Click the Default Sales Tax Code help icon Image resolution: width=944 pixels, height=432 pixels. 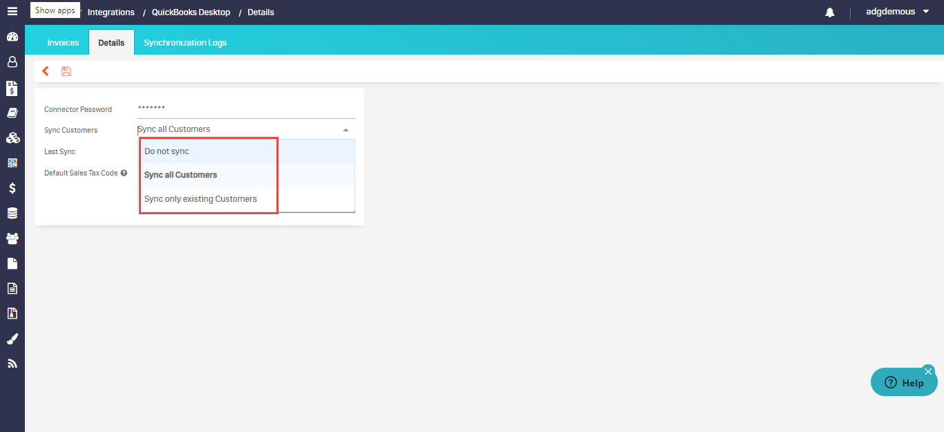(124, 173)
